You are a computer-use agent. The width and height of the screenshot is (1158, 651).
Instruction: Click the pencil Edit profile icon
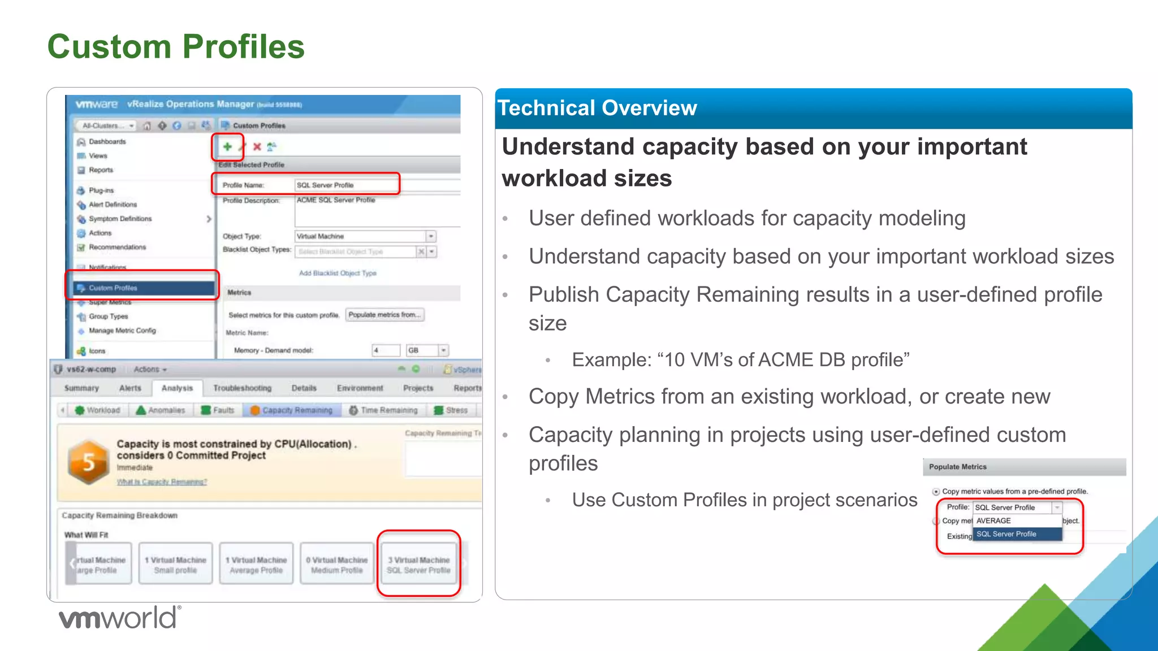click(x=242, y=147)
